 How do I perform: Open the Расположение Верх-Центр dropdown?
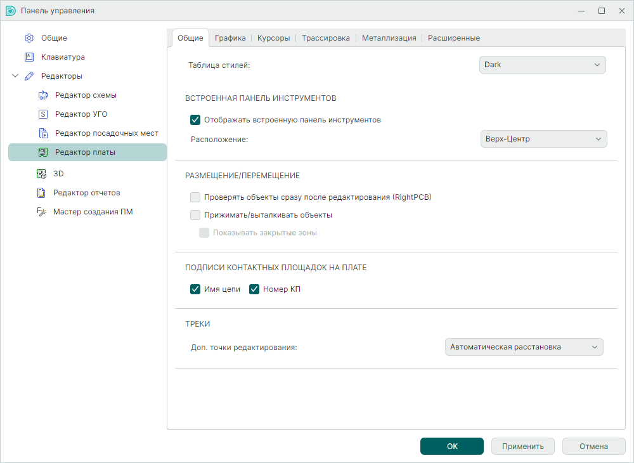pos(543,139)
